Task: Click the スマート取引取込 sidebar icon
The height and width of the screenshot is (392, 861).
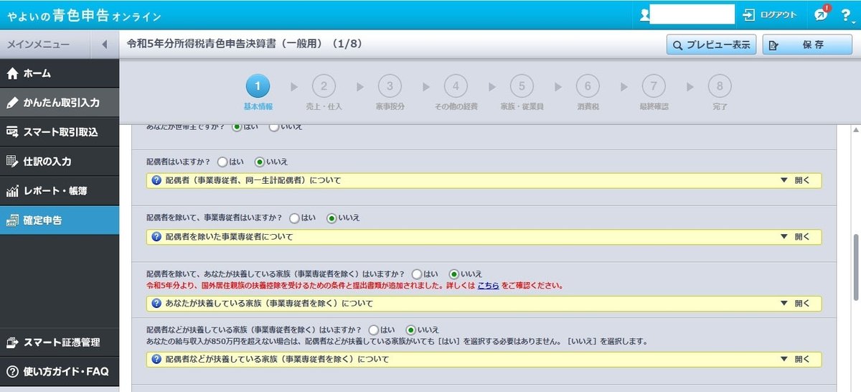Action: pyautogui.click(x=12, y=132)
